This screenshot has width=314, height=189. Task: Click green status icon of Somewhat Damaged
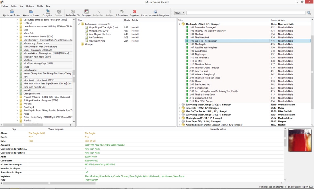pos(187,27)
